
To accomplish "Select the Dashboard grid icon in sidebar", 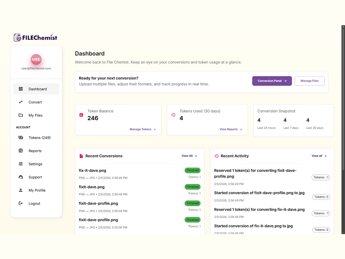I will [21, 89].
